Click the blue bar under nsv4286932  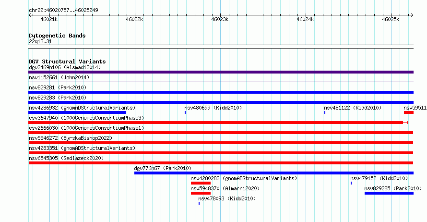coord(77,112)
